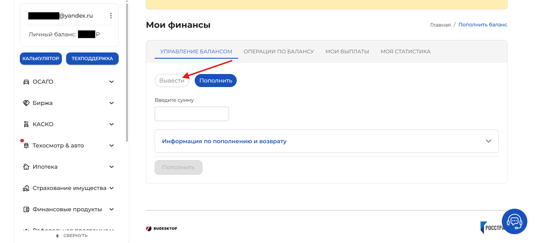Click the Страхование имущества icon
The height and width of the screenshot is (243, 537).
26,188
